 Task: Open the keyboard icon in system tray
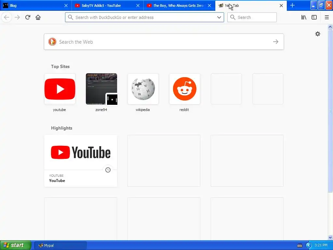[x=300, y=245]
